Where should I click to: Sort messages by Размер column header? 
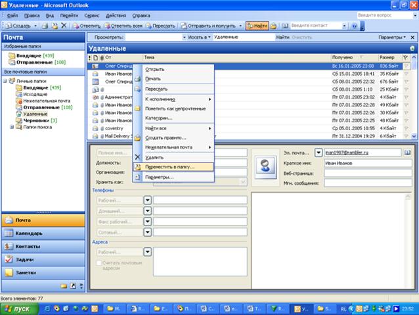pos(390,57)
